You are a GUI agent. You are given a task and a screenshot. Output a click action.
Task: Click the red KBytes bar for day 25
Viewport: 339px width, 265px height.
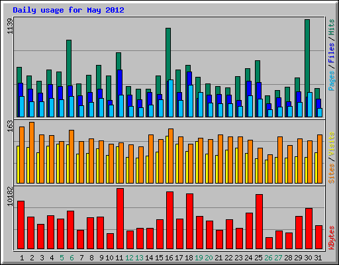[x=259, y=222]
